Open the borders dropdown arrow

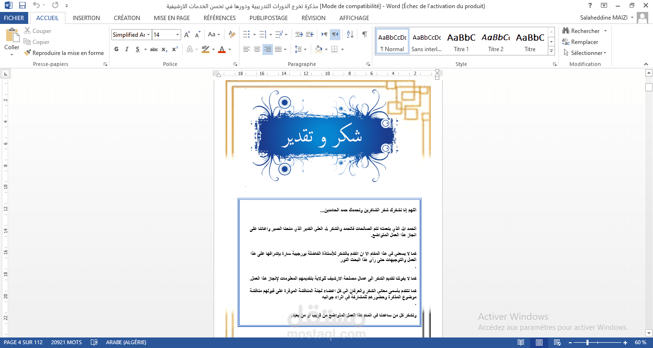[x=343, y=49]
